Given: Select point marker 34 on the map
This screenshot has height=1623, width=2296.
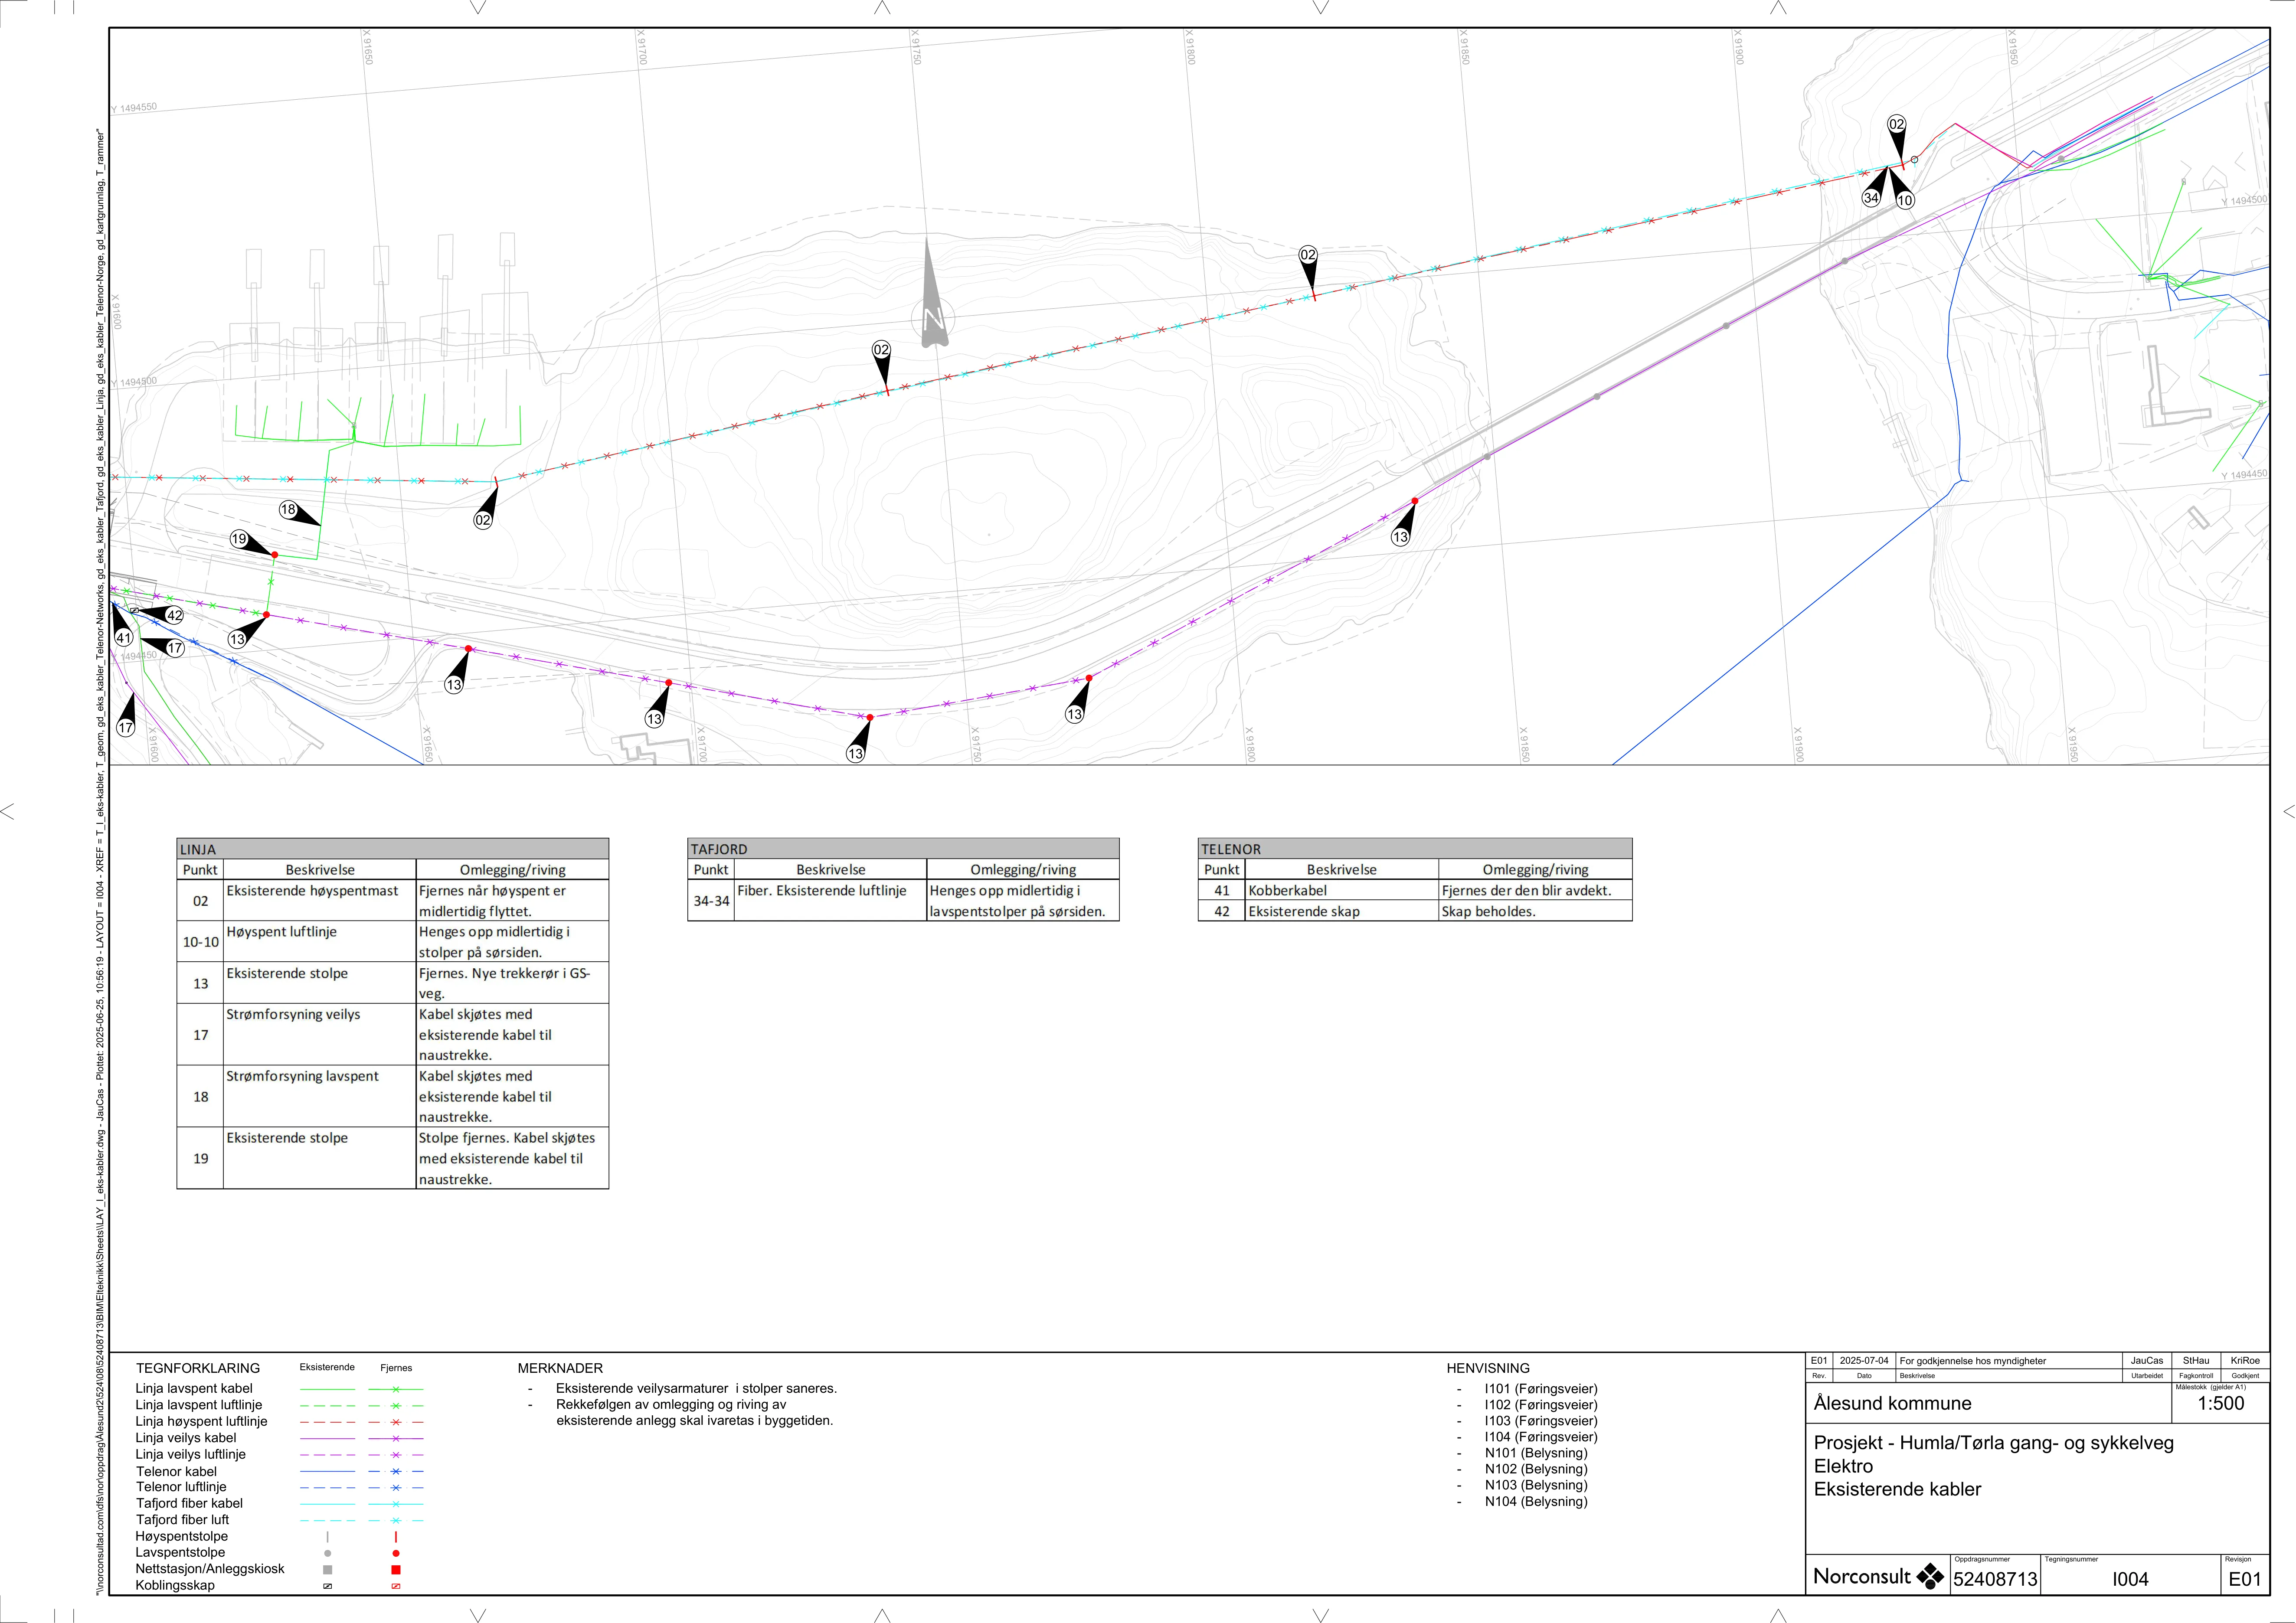Looking at the screenshot, I should pyautogui.click(x=1871, y=198).
